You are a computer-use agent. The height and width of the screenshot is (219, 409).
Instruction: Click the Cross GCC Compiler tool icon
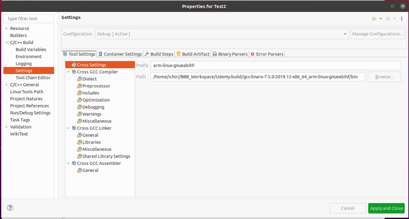point(74,72)
